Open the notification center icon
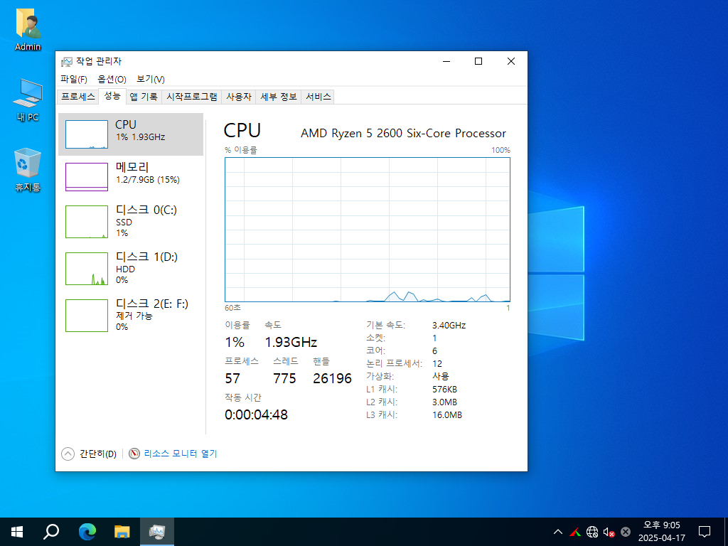728x546 pixels. click(705, 532)
